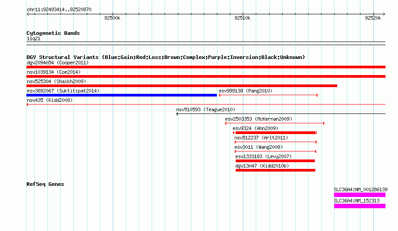
Task: Select the blue gain bar esv3892067
Action: [122, 95]
